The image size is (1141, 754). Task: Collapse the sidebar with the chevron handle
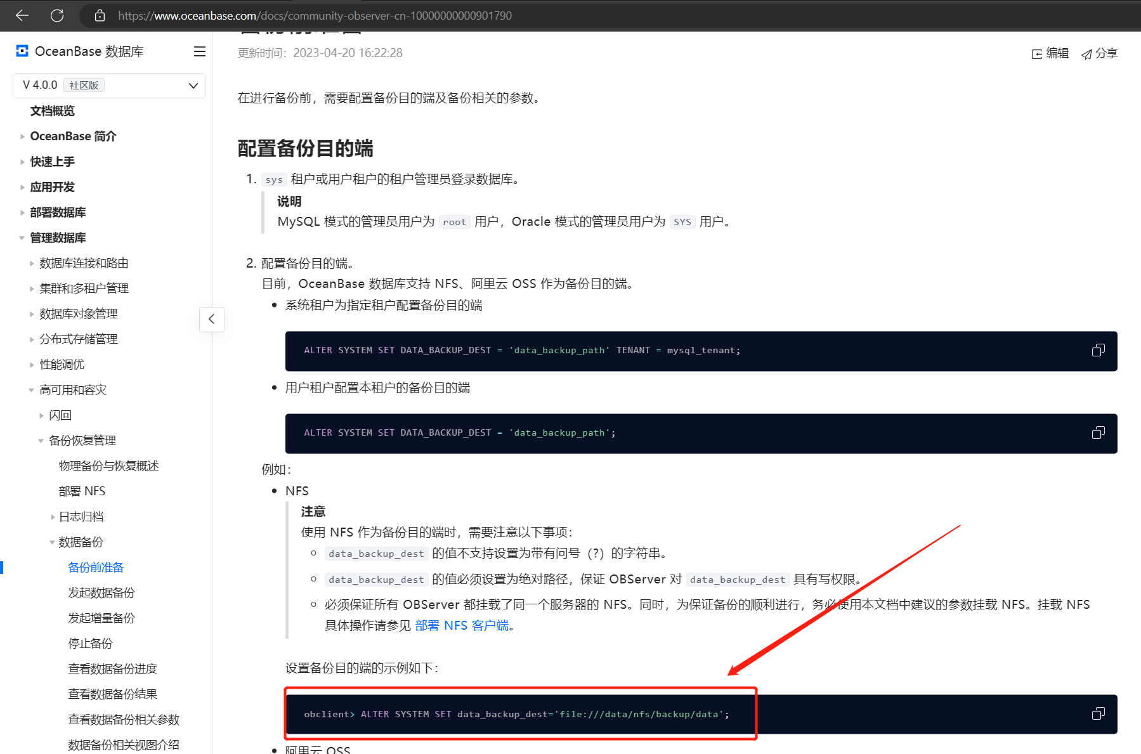(212, 319)
